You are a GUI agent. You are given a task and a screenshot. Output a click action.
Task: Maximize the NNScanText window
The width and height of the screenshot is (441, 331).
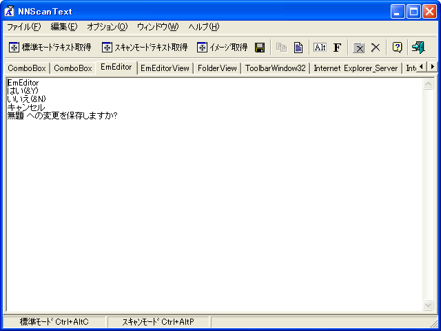click(413, 12)
